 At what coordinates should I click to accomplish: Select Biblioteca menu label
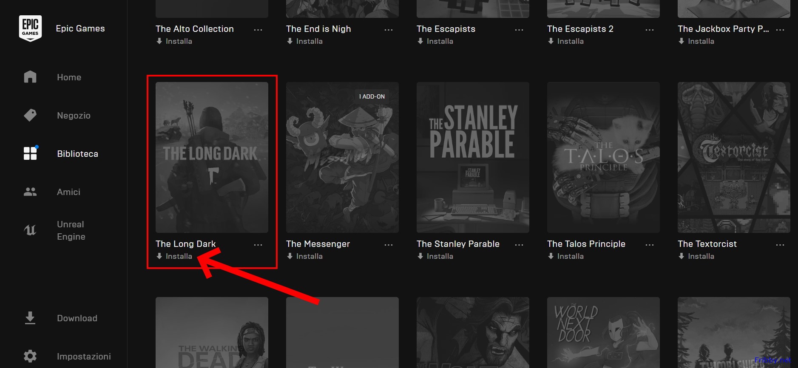[x=78, y=154]
